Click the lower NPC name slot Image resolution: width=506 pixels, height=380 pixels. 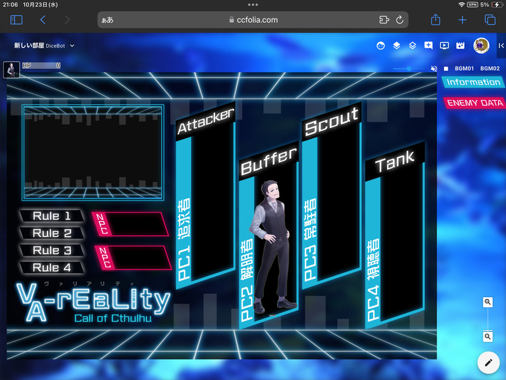click(x=133, y=258)
